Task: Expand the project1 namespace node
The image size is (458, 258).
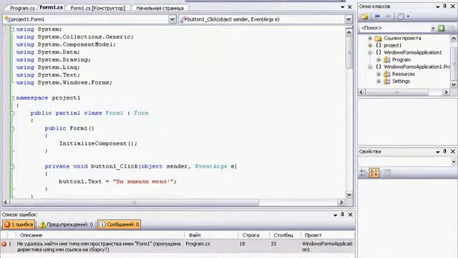Action: tap(370, 45)
